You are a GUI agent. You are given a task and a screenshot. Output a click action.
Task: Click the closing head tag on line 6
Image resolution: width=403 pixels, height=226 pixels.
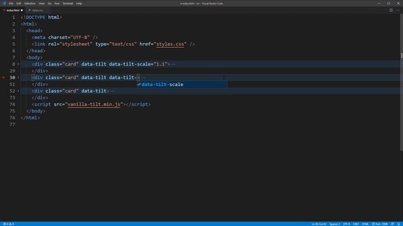point(36,51)
